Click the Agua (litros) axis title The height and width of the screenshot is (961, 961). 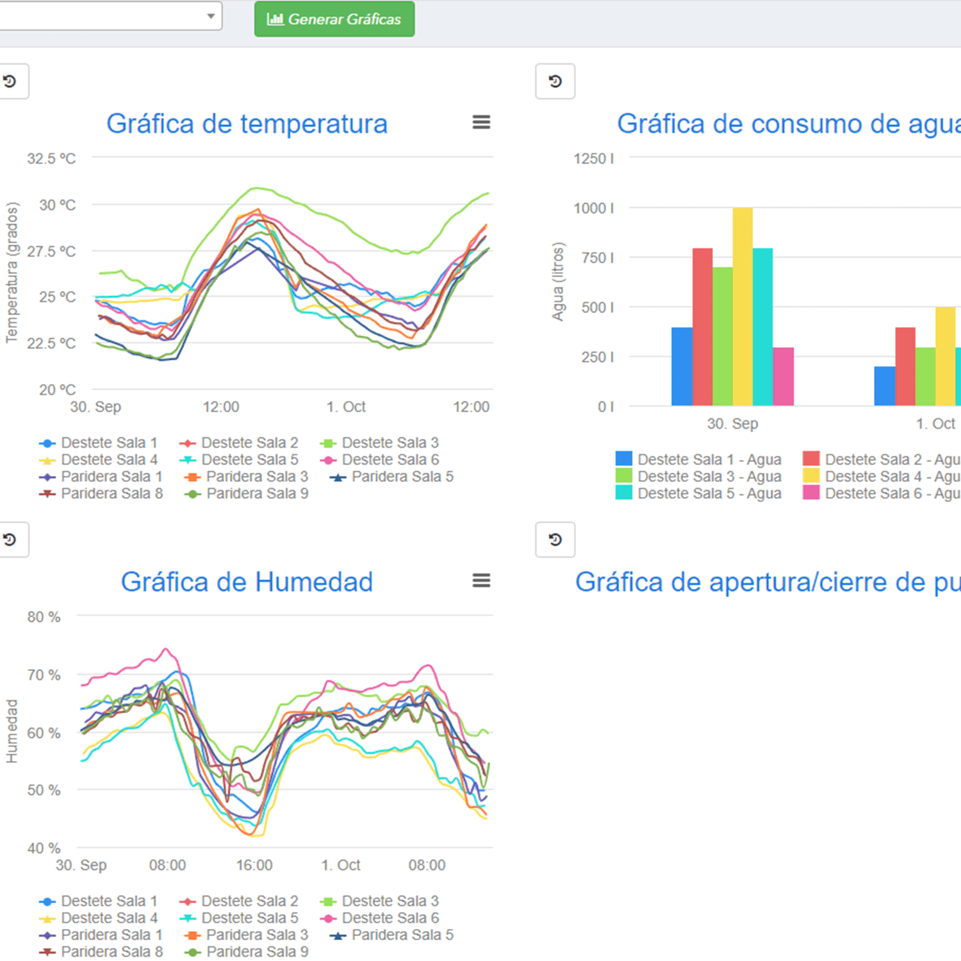pyautogui.click(x=558, y=281)
